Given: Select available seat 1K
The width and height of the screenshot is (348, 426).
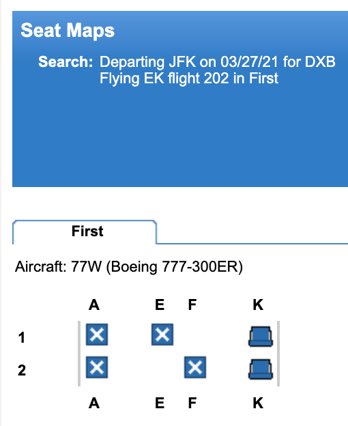Looking at the screenshot, I should (261, 337).
